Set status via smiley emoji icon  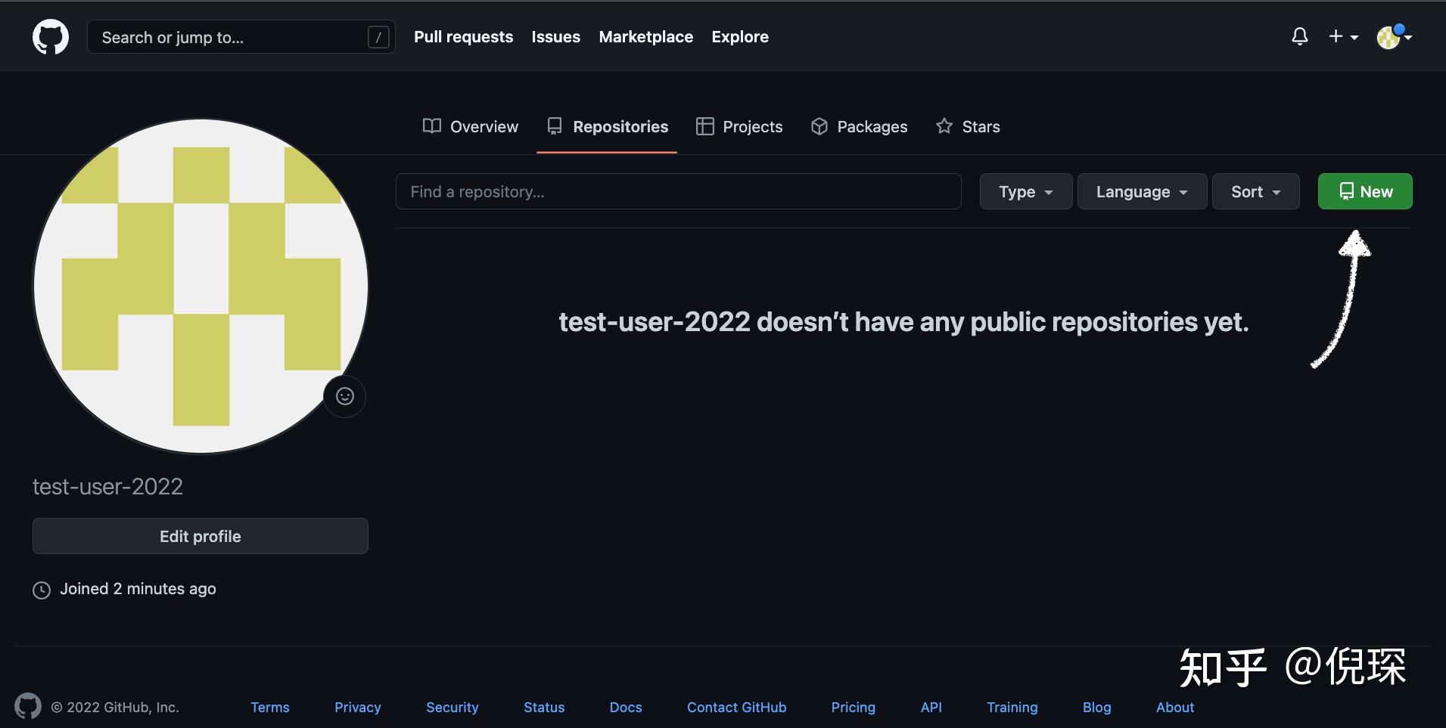[x=344, y=396]
